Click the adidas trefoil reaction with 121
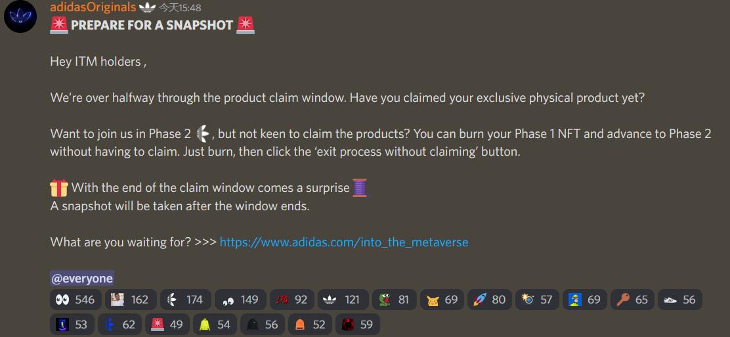This screenshot has width=730, height=337. (x=343, y=300)
